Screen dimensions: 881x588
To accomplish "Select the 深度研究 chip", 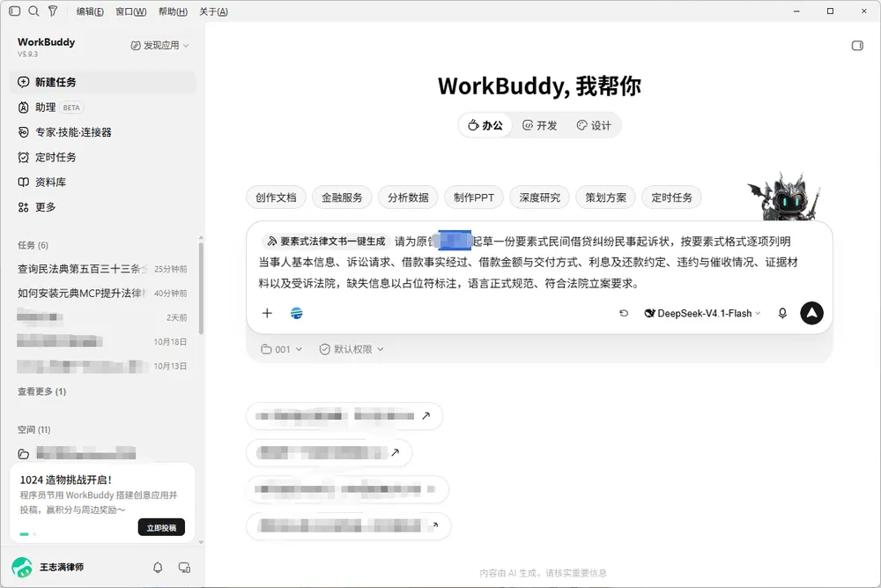I will pos(540,197).
